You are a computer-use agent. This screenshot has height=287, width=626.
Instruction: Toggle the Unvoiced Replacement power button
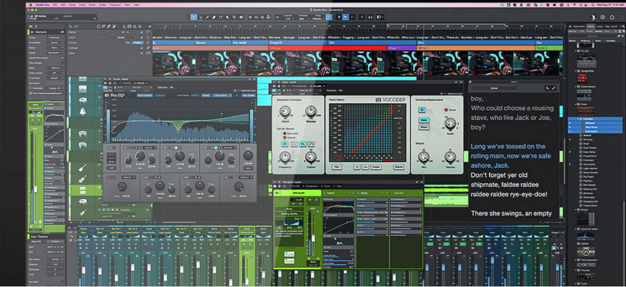[422, 110]
